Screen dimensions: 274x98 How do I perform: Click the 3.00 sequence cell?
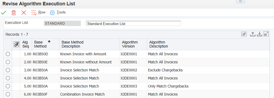(26, 70)
